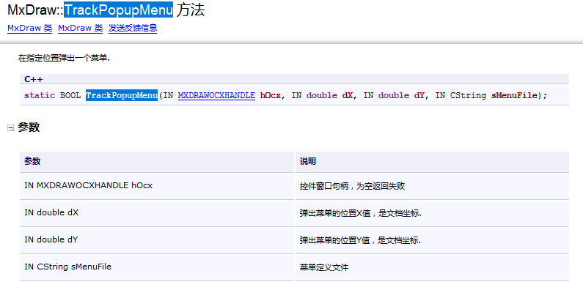Open the first MxDraw 类 link
Viewport: 583px width, 290px height.
pos(30,29)
